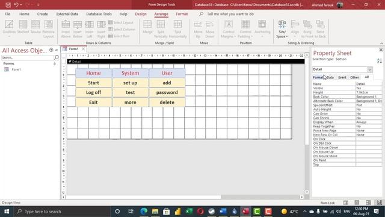Open the Control Padding dropdown

click(245, 29)
